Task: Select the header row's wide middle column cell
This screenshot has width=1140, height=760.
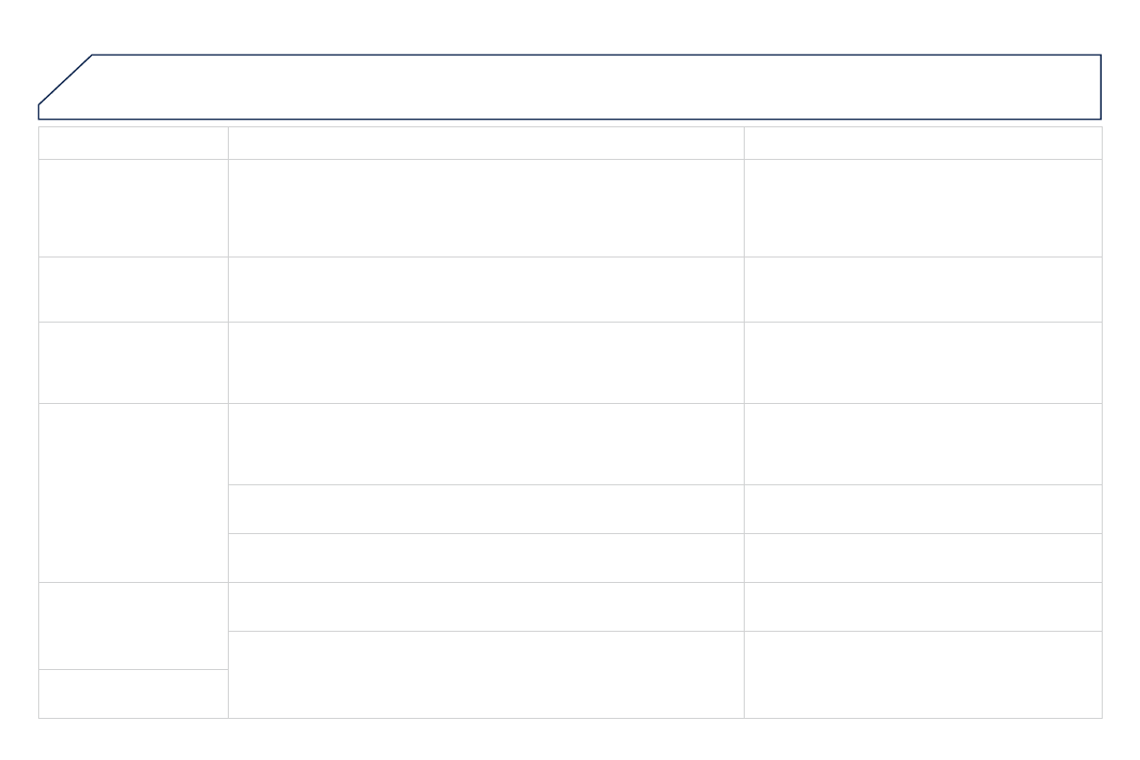Action: 485,143
